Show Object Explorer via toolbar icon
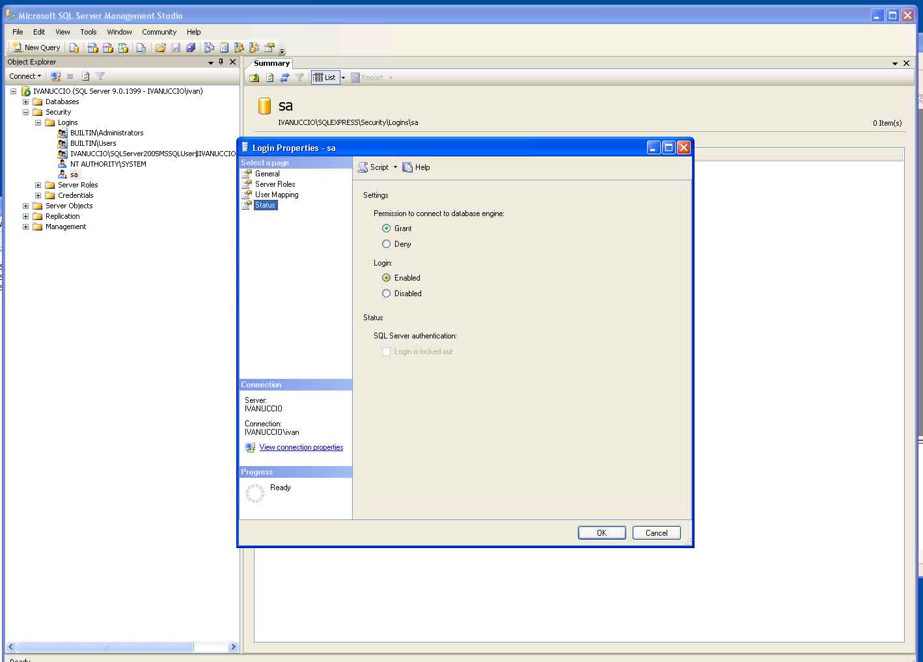923x662 pixels. [239, 48]
